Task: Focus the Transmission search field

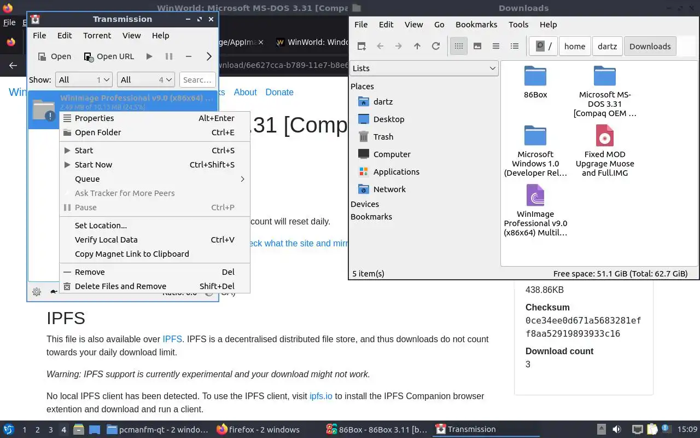Action: click(x=197, y=80)
